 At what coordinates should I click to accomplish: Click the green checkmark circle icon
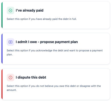10,11
